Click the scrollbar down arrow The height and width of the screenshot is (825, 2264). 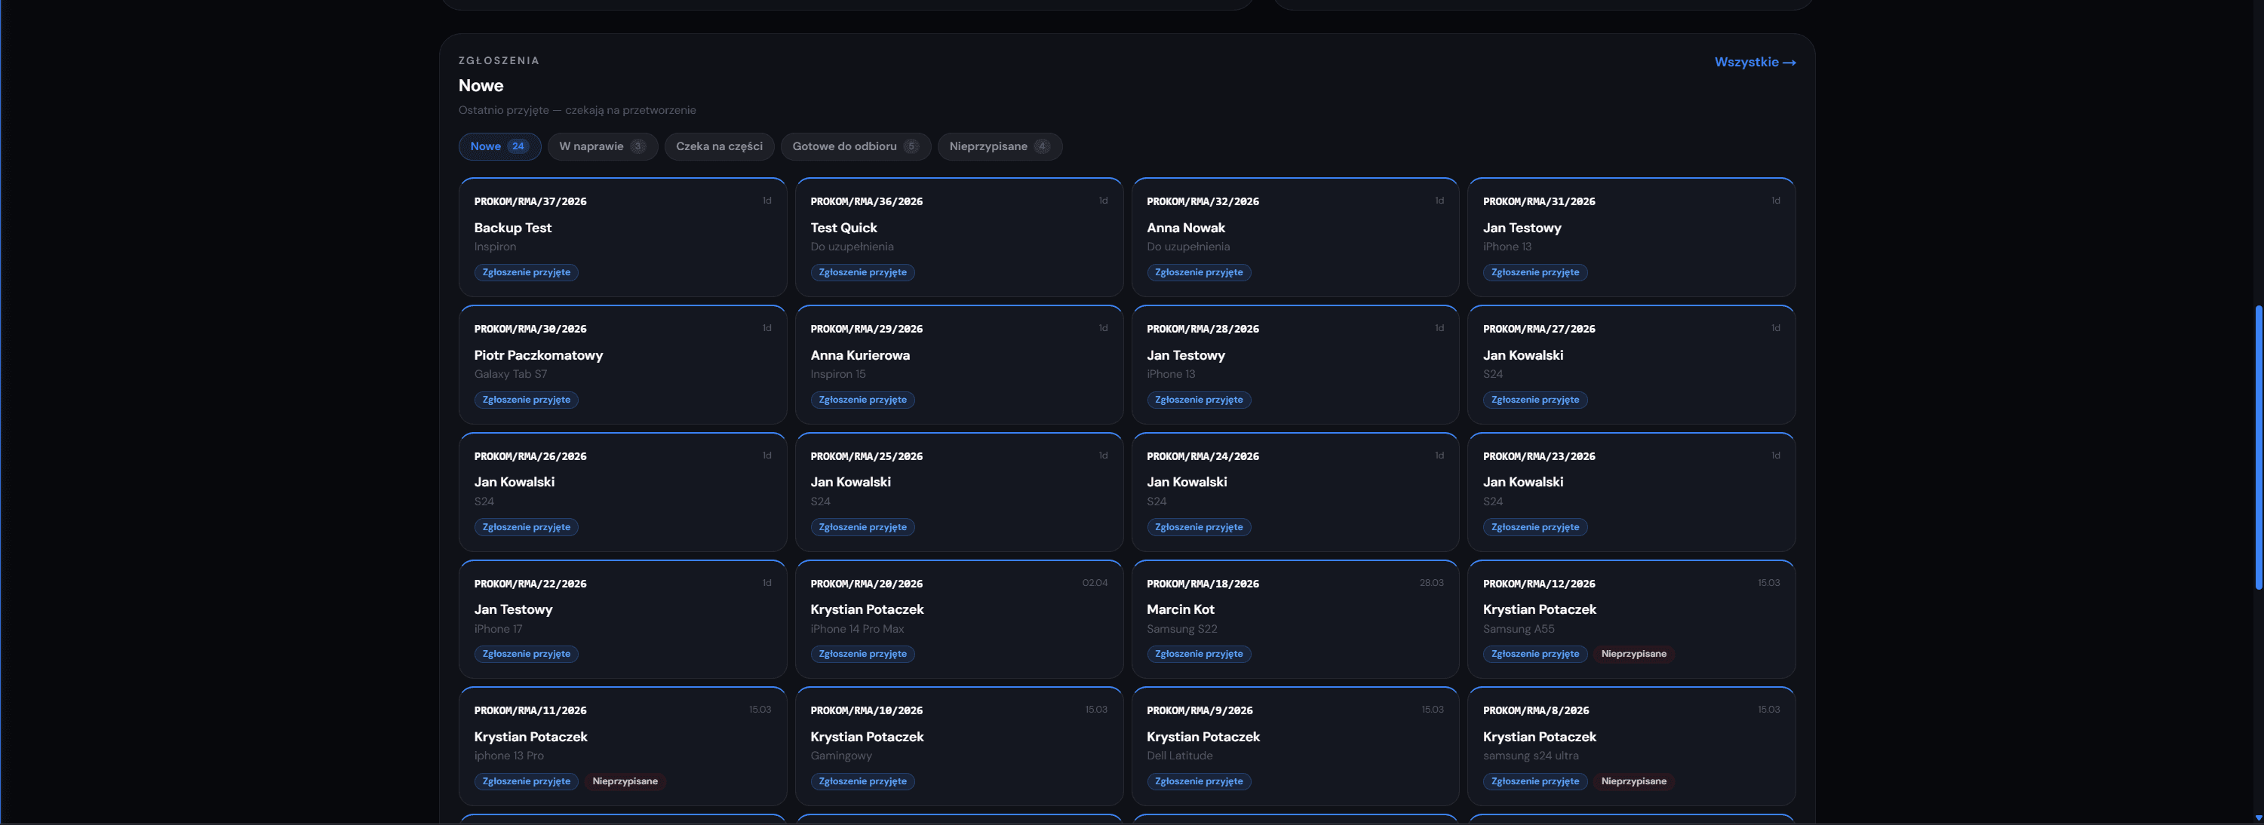pyautogui.click(x=2259, y=818)
